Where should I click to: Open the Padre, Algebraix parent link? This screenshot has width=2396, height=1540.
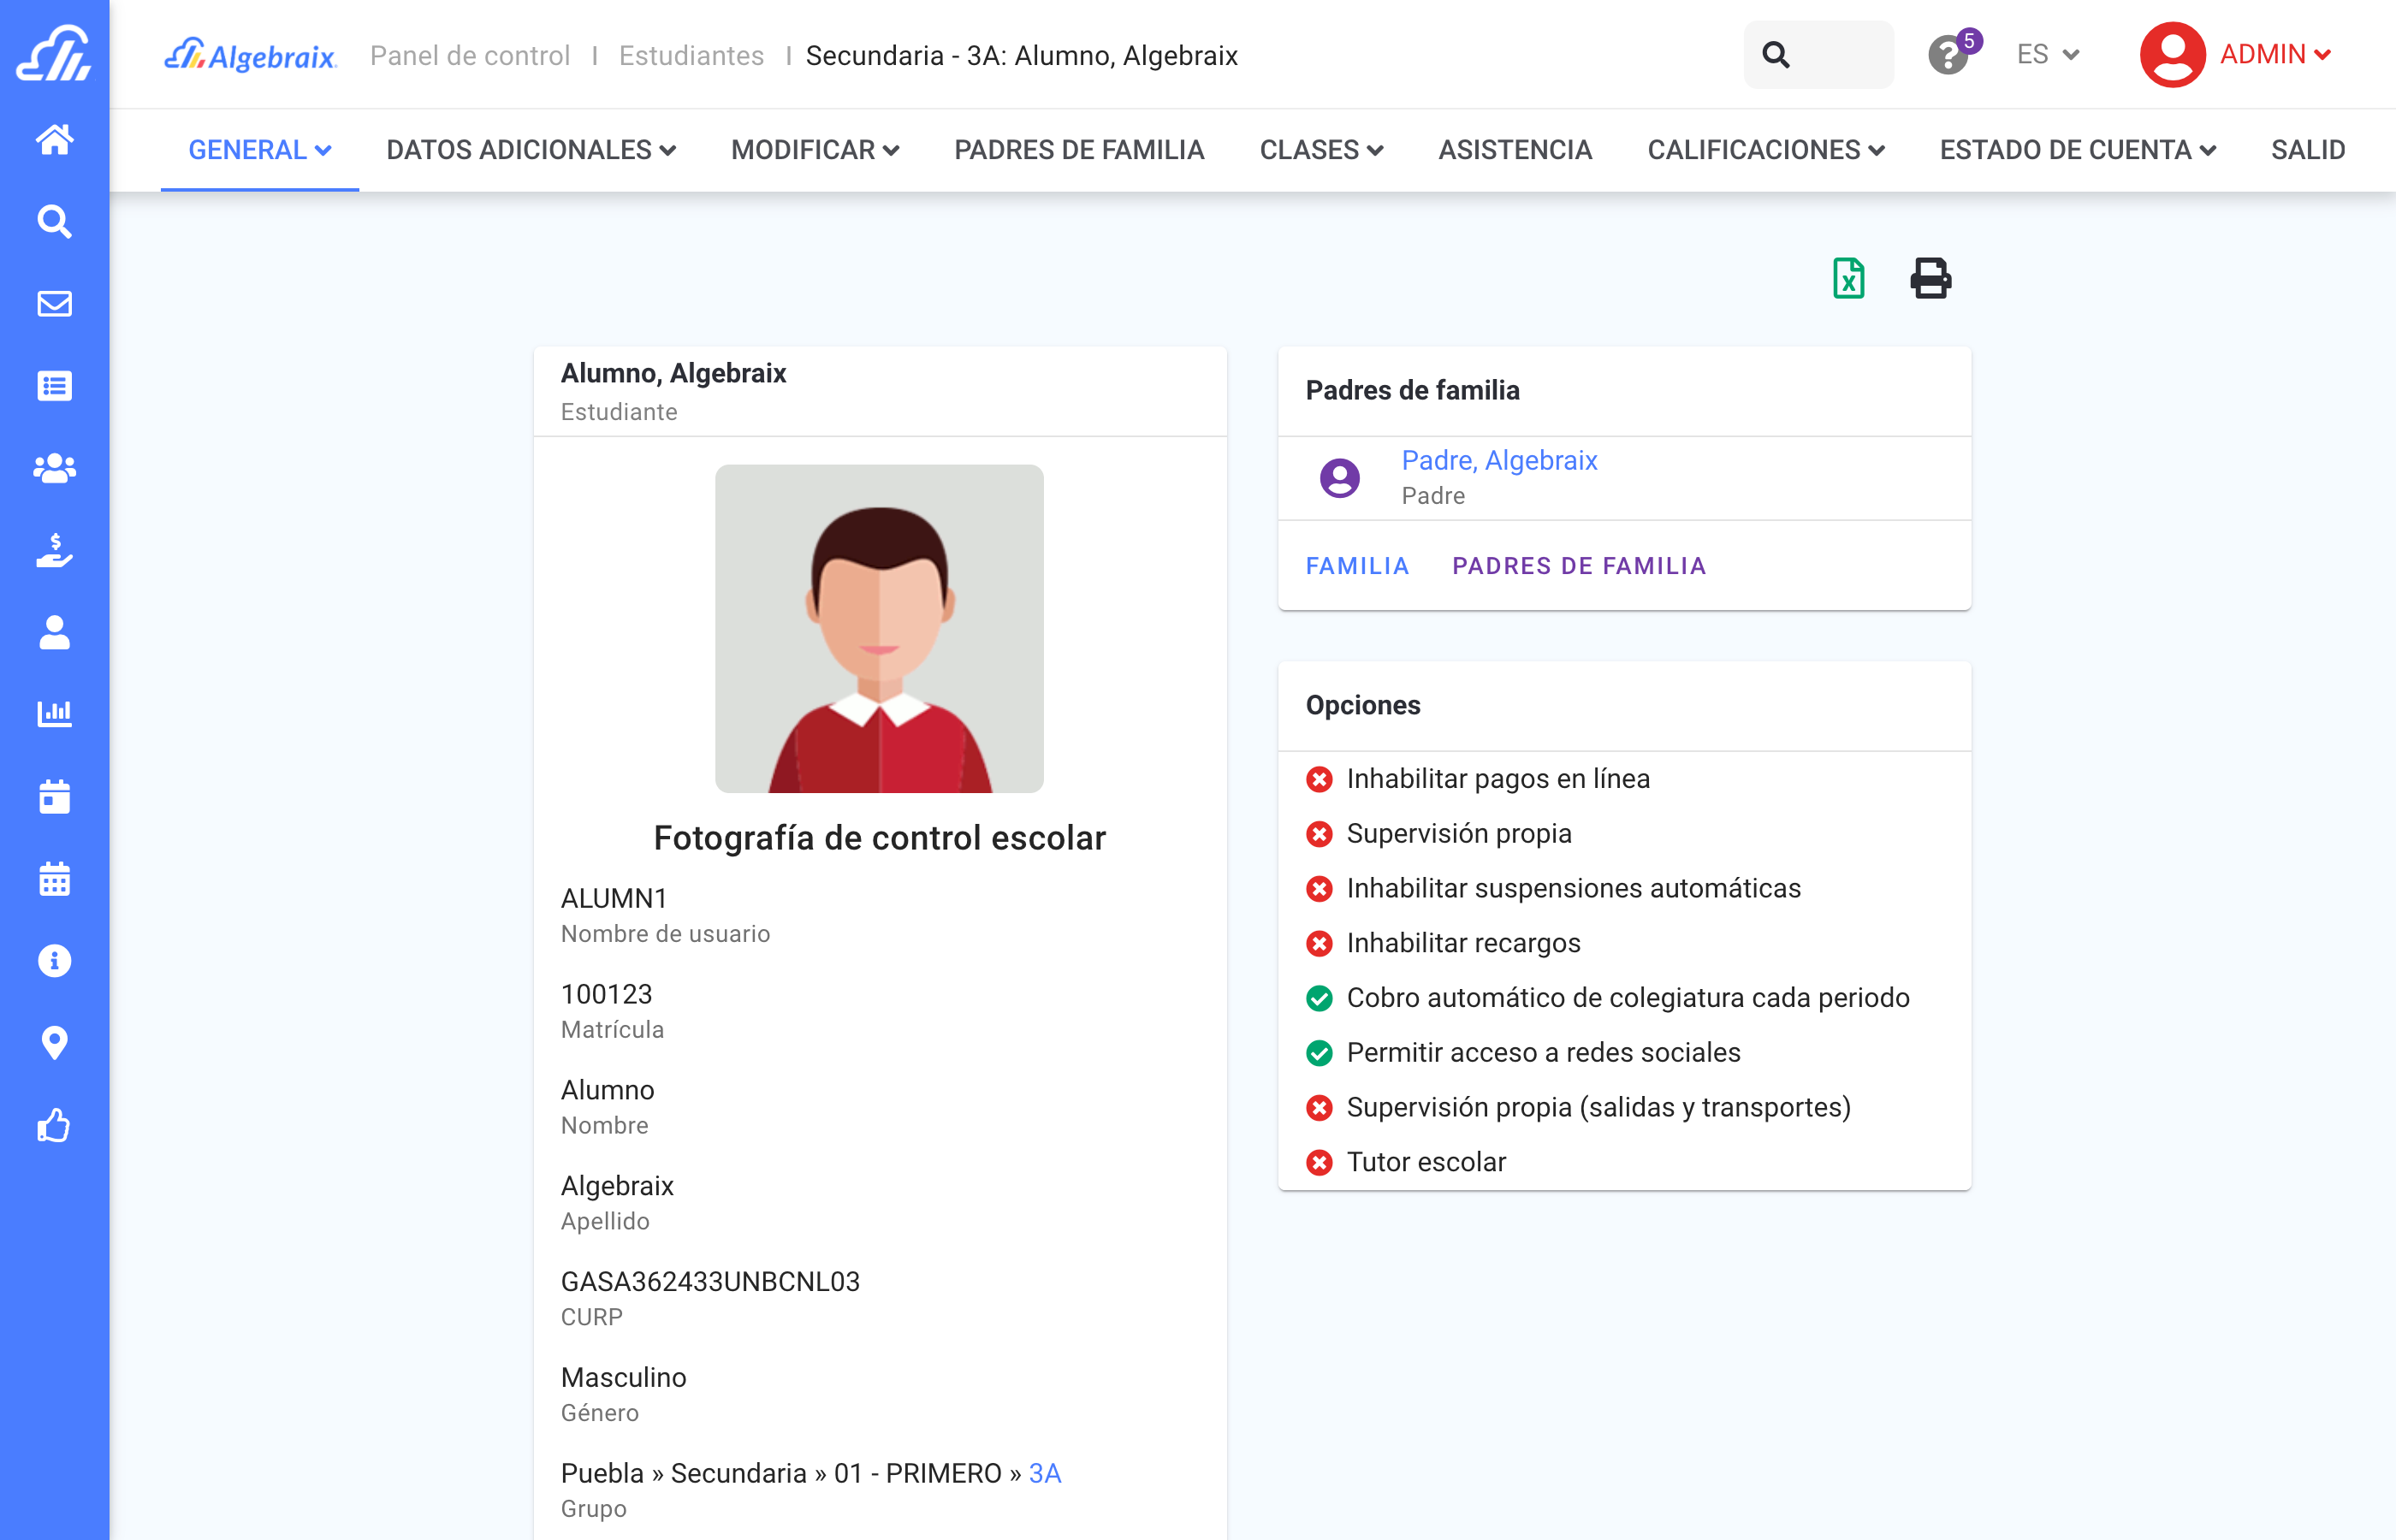pyautogui.click(x=1498, y=460)
